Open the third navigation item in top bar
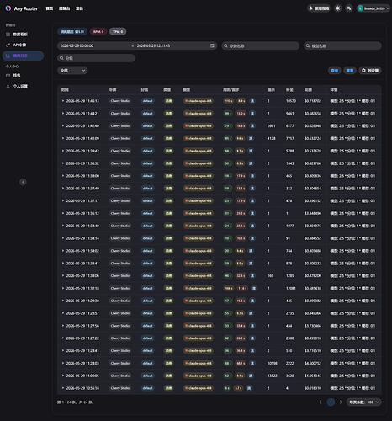 [x=79, y=8]
